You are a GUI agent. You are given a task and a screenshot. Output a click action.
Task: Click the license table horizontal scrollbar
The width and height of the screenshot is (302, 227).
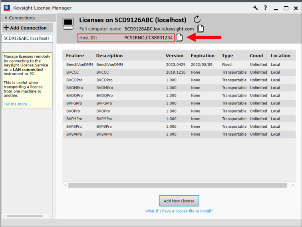pyautogui.click(x=177, y=185)
